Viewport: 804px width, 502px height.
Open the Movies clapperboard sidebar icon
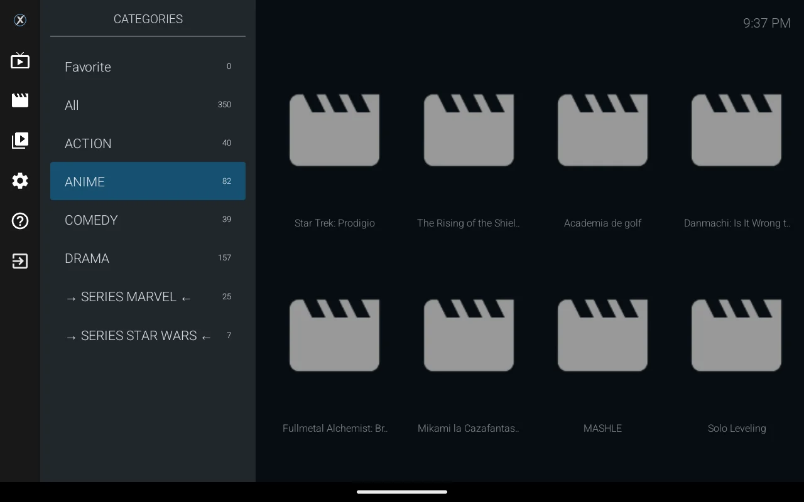tap(20, 100)
